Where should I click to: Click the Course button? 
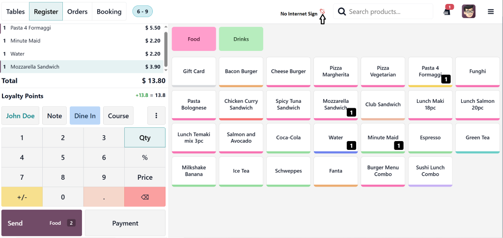(x=118, y=116)
